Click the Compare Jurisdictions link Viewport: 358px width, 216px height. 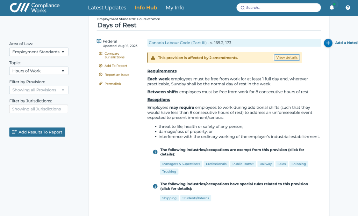[x=114, y=55]
